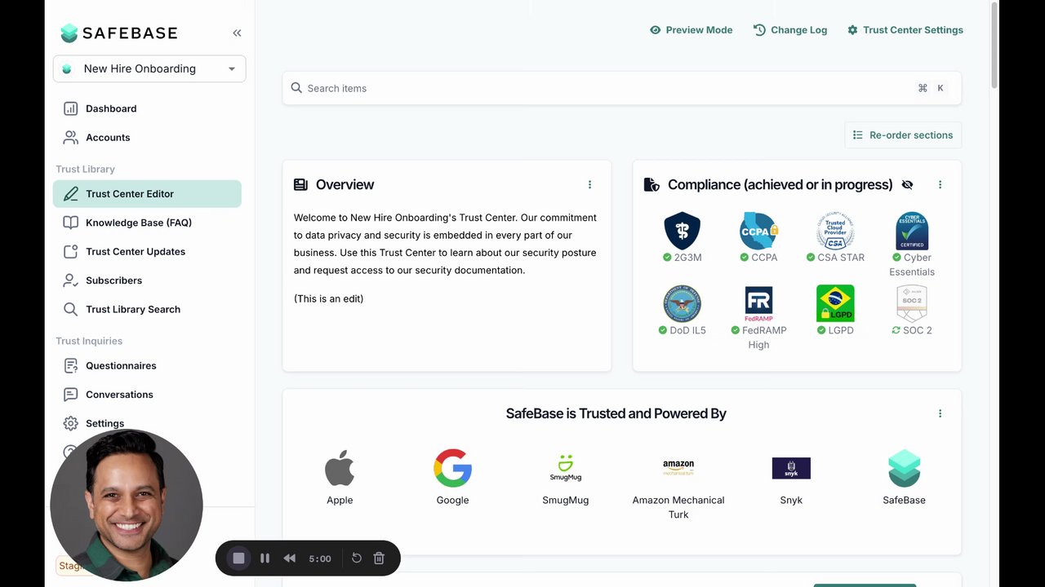Click the presenter webcam bubble
This screenshot has width=1045, height=587.
(127, 505)
